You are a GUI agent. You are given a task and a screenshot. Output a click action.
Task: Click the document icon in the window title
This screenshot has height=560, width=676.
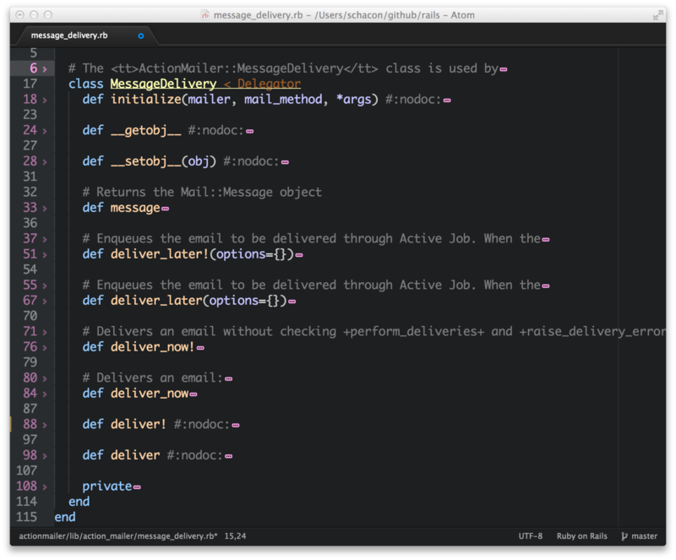point(204,14)
